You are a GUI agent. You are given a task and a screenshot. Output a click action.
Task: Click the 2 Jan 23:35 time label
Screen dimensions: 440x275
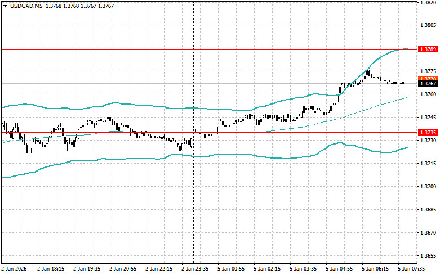click(195, 269)
